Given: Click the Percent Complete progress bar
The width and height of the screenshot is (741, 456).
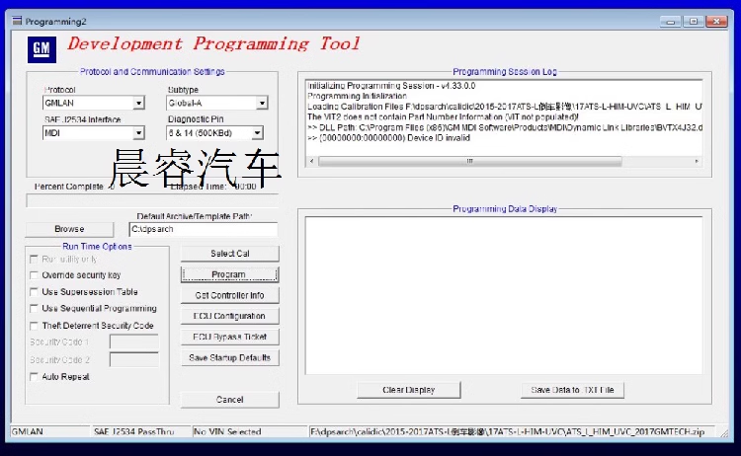Looking at the screenshot, I should [x=152, y=201].
